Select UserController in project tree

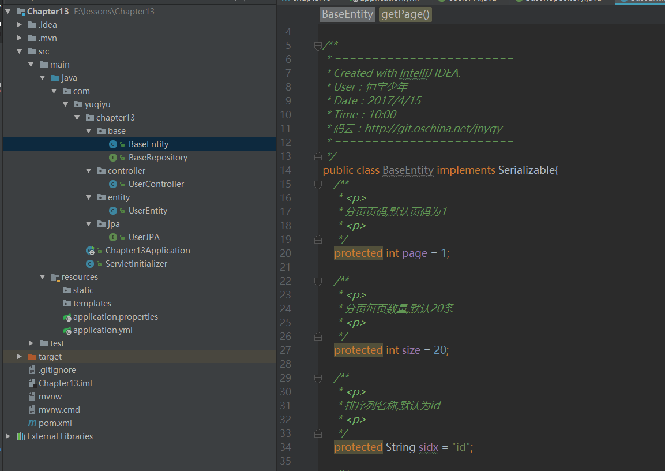(156, 184)
